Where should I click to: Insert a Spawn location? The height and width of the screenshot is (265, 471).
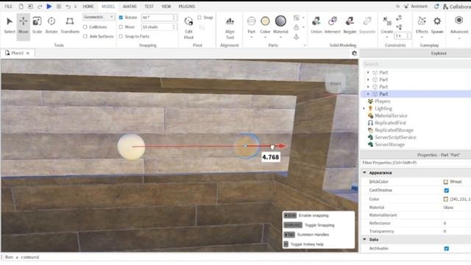tap(437, 25)
